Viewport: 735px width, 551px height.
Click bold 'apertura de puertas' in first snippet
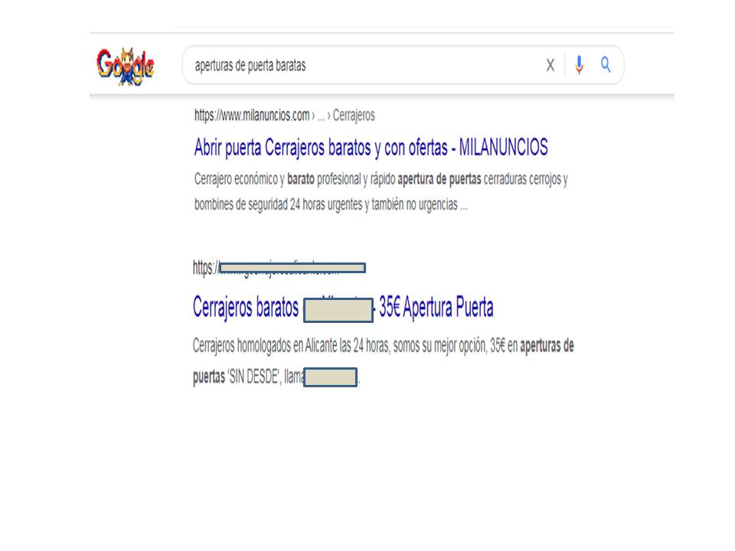pos(439,179)
